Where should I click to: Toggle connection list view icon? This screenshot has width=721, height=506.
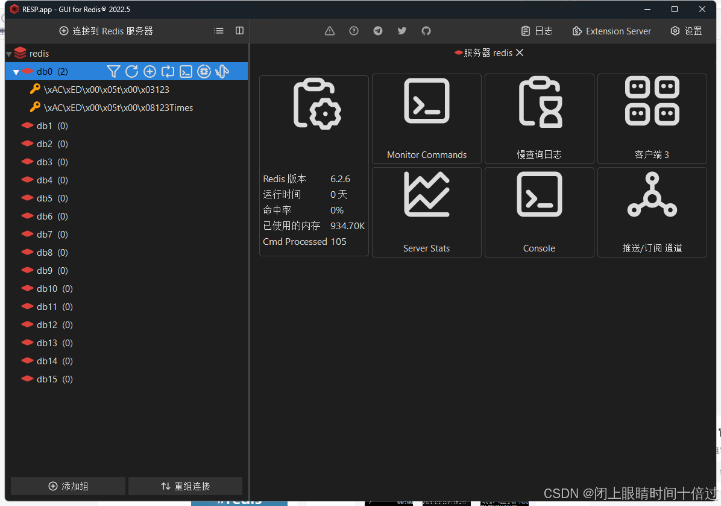219,31
